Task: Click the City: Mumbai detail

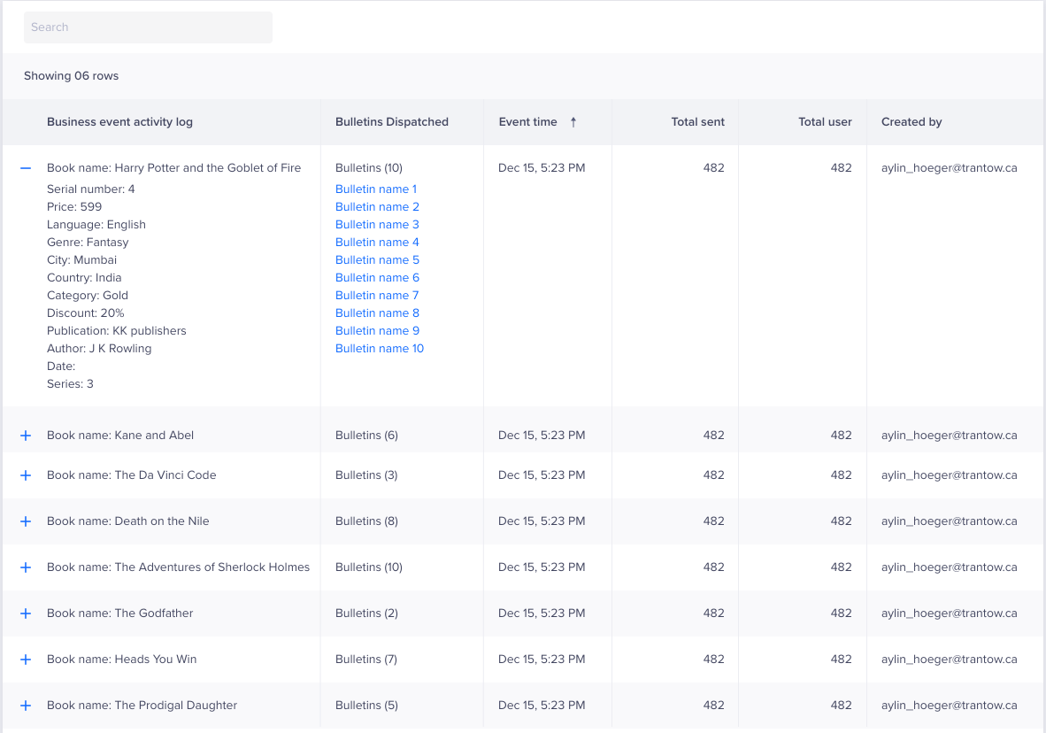Action: 81,259
